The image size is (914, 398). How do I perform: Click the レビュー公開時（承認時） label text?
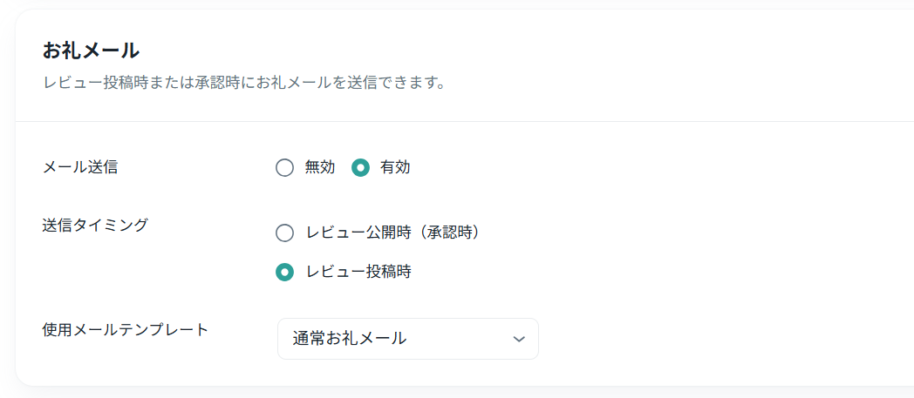click(x=393, y=233)
